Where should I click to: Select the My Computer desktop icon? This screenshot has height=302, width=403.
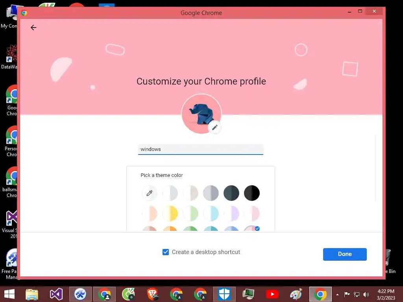point(9,17)
